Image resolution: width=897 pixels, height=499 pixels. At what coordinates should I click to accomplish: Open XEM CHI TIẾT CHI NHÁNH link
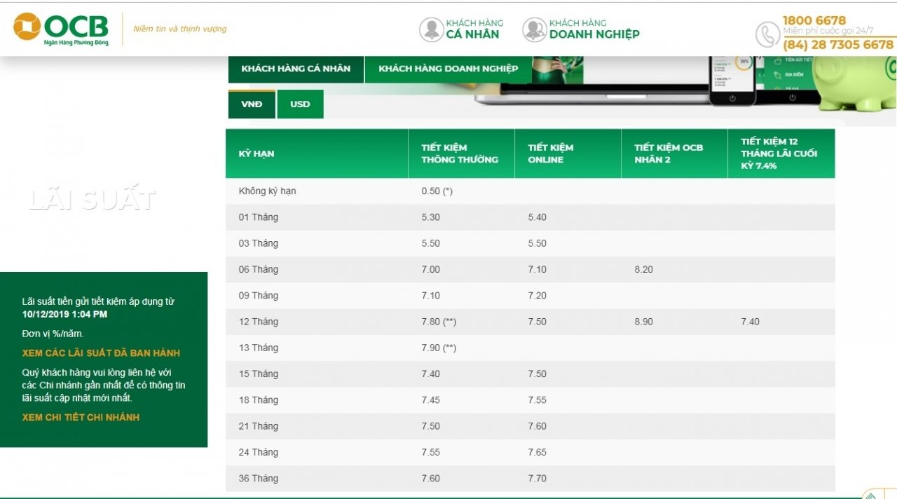click(81, 417)
